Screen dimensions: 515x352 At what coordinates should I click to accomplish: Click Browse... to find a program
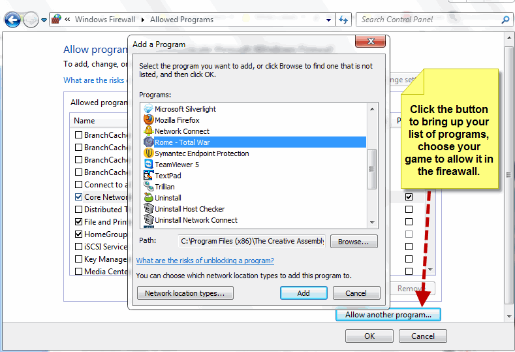354,242
